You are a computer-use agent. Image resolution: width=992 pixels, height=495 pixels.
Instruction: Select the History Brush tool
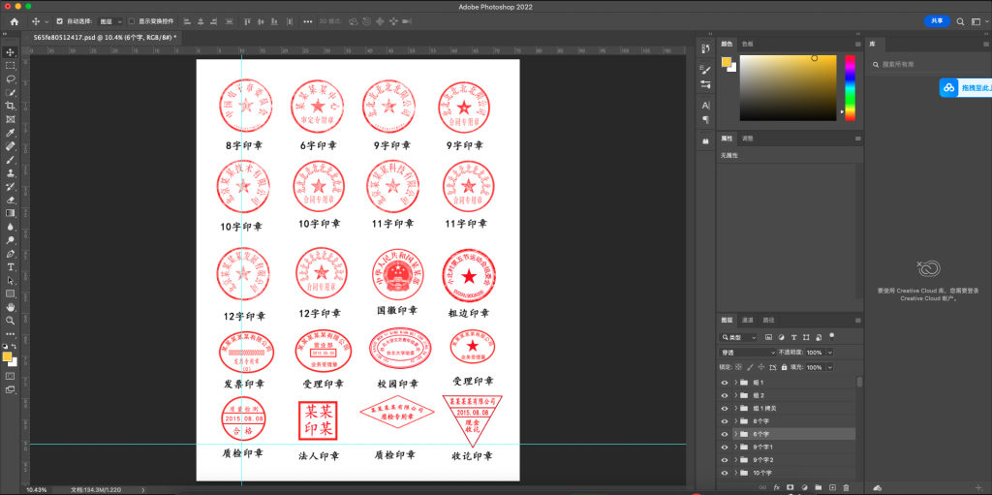pos(10,186)
